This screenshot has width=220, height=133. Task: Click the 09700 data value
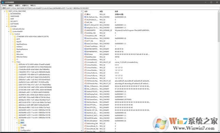pyautogui.click(x=117, y=57)
